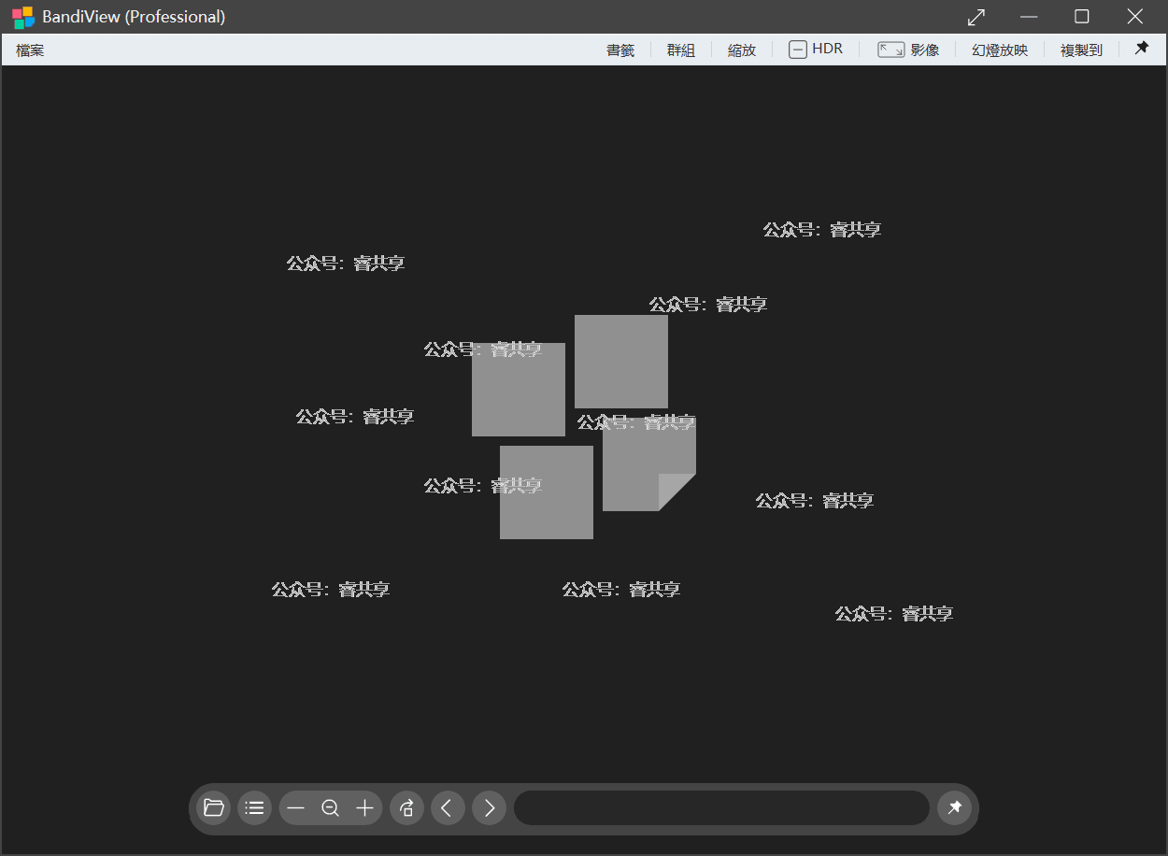
Task: Go to next image with right arrow
Action: (x=489, y=808)
